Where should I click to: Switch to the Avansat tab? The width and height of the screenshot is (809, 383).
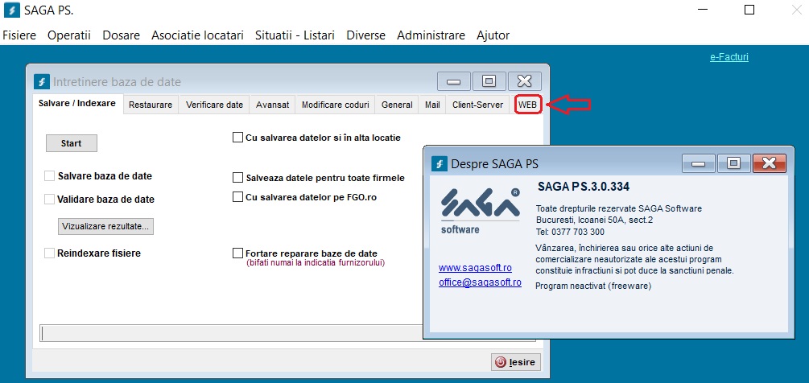tap(272, 105)
